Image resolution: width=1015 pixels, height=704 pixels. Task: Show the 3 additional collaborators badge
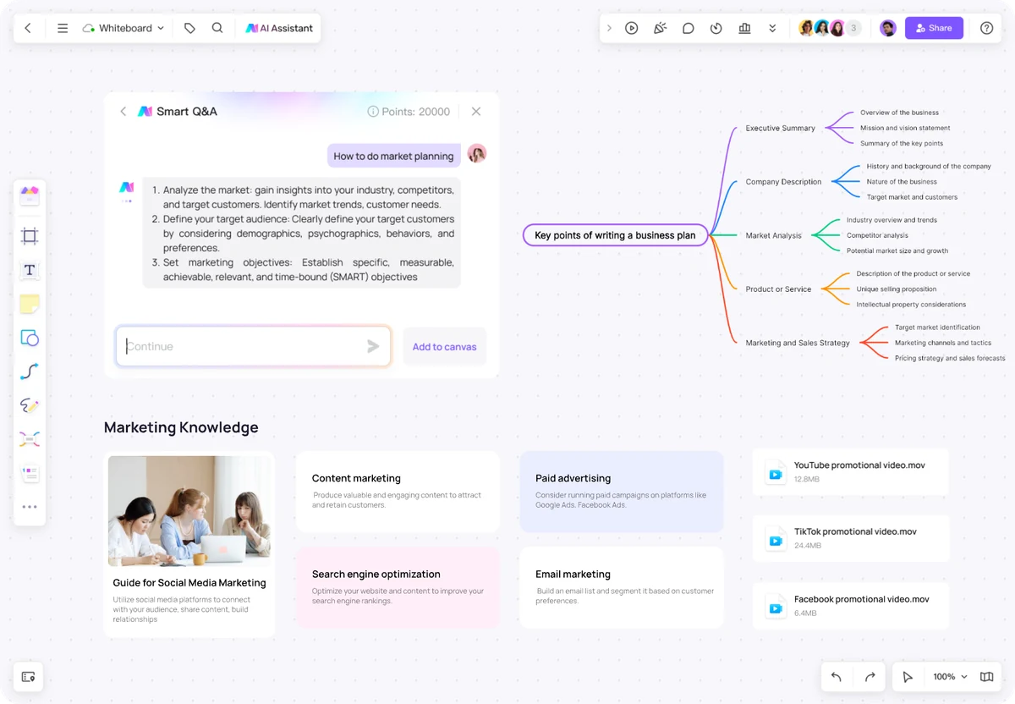click(x=853, y=28)
